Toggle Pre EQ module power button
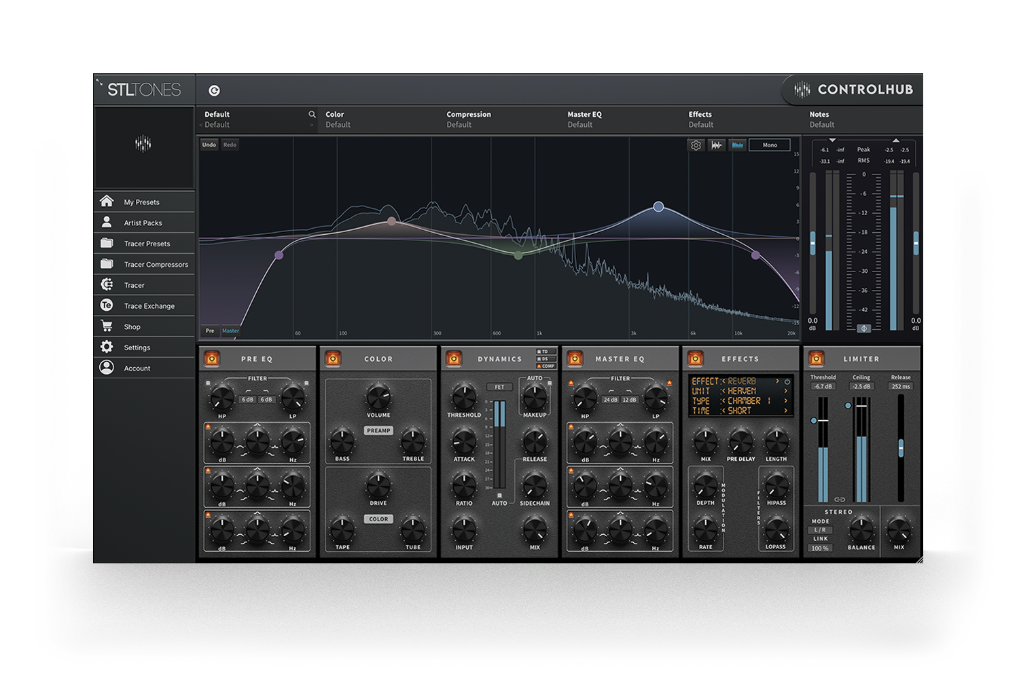Viewport: 1019px width, 695px height. click(x=212, y=358)
